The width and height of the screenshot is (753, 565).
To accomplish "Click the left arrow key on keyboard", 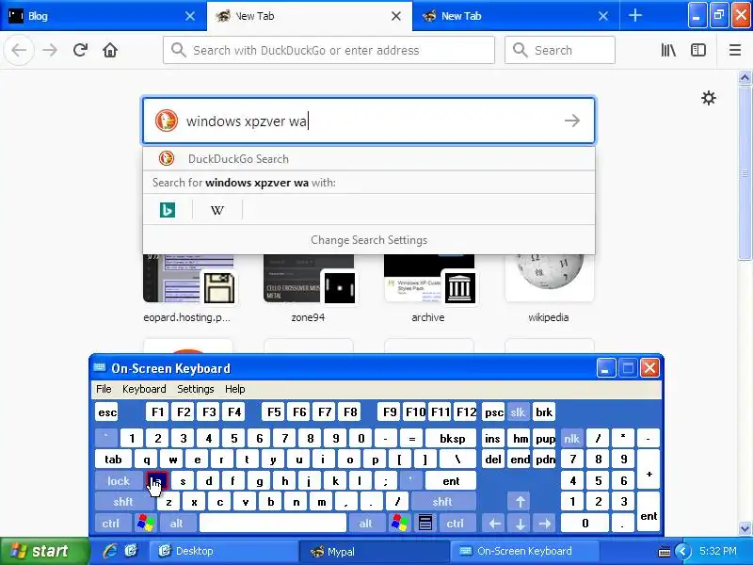I will [x=495, y=523].
